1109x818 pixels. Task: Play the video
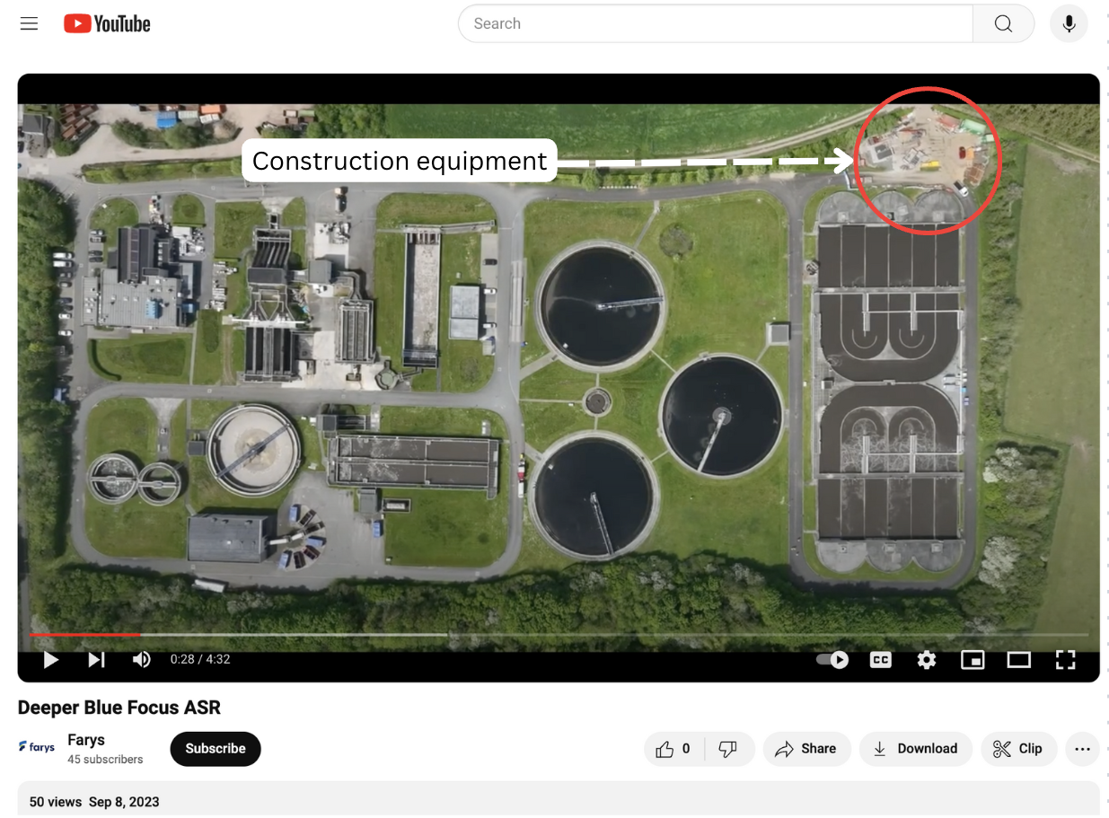[51, 660]
